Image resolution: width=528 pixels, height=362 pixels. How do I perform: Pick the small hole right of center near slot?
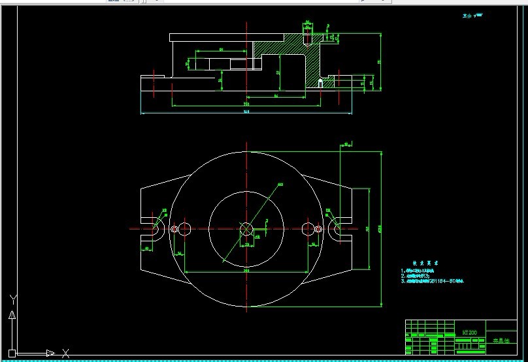[x=318, y=229]
